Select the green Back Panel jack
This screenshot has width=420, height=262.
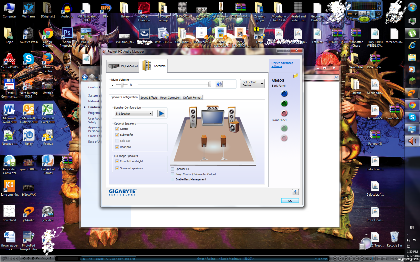284,103
